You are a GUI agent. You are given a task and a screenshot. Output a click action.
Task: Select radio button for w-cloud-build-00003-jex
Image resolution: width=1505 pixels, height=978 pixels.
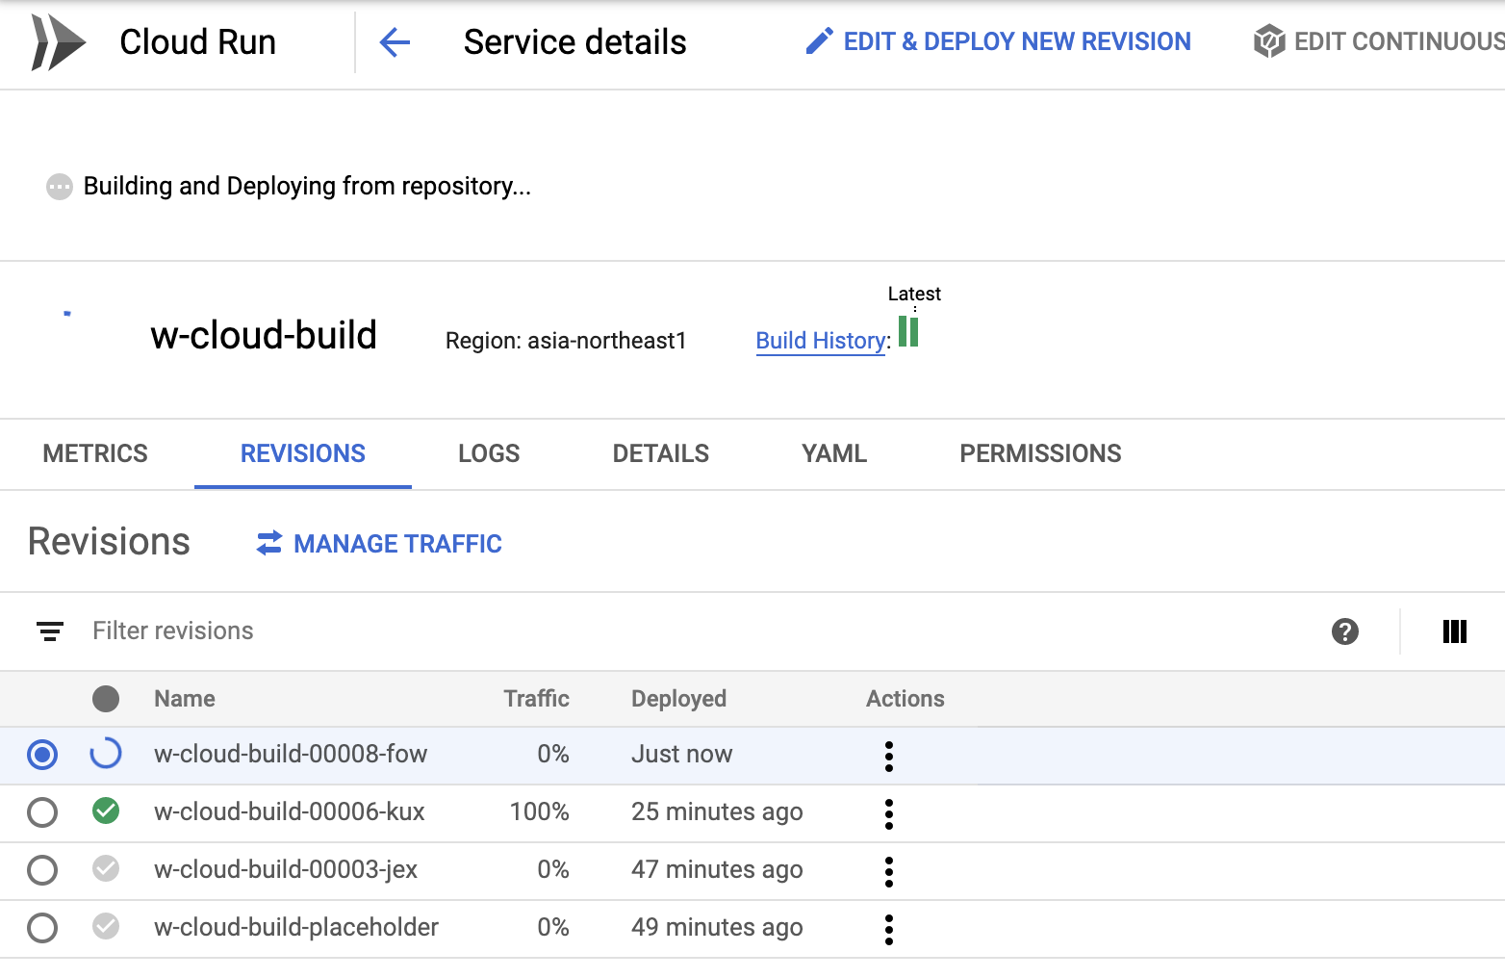42,870
